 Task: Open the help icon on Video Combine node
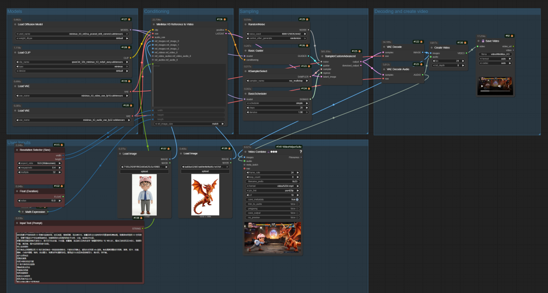pyautogui.click(x=301, y=152)
